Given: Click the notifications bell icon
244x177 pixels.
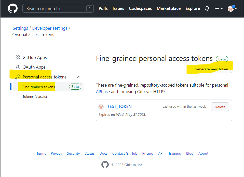Looking at the screenshot, I should click(207, 8).
